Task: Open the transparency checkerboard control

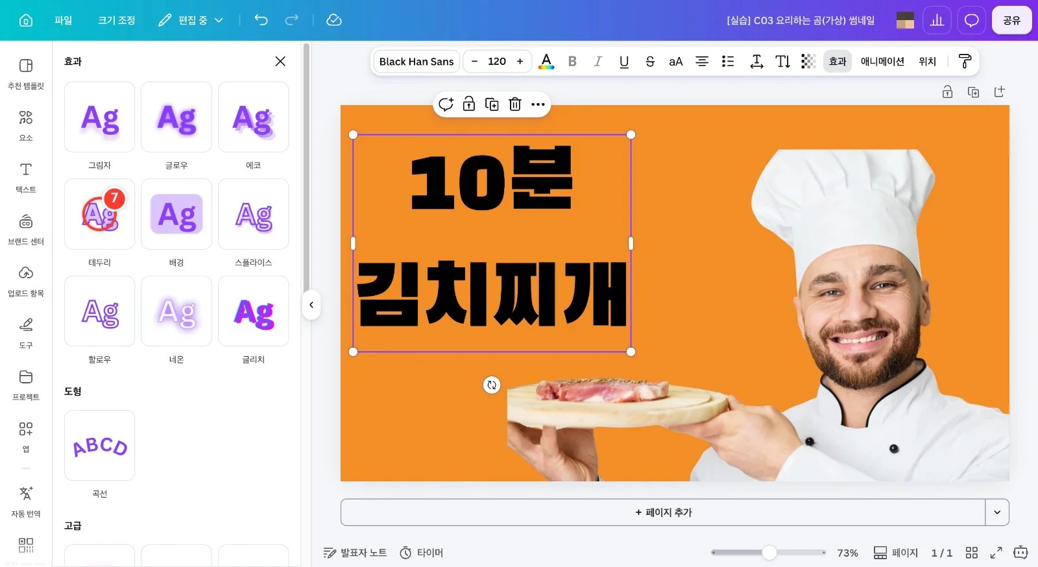Action: (808, 61)
